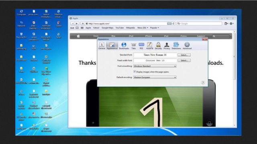Open the iPad tab on Apple site
This screenshot has width=257, height=144.
coord(166,36)
